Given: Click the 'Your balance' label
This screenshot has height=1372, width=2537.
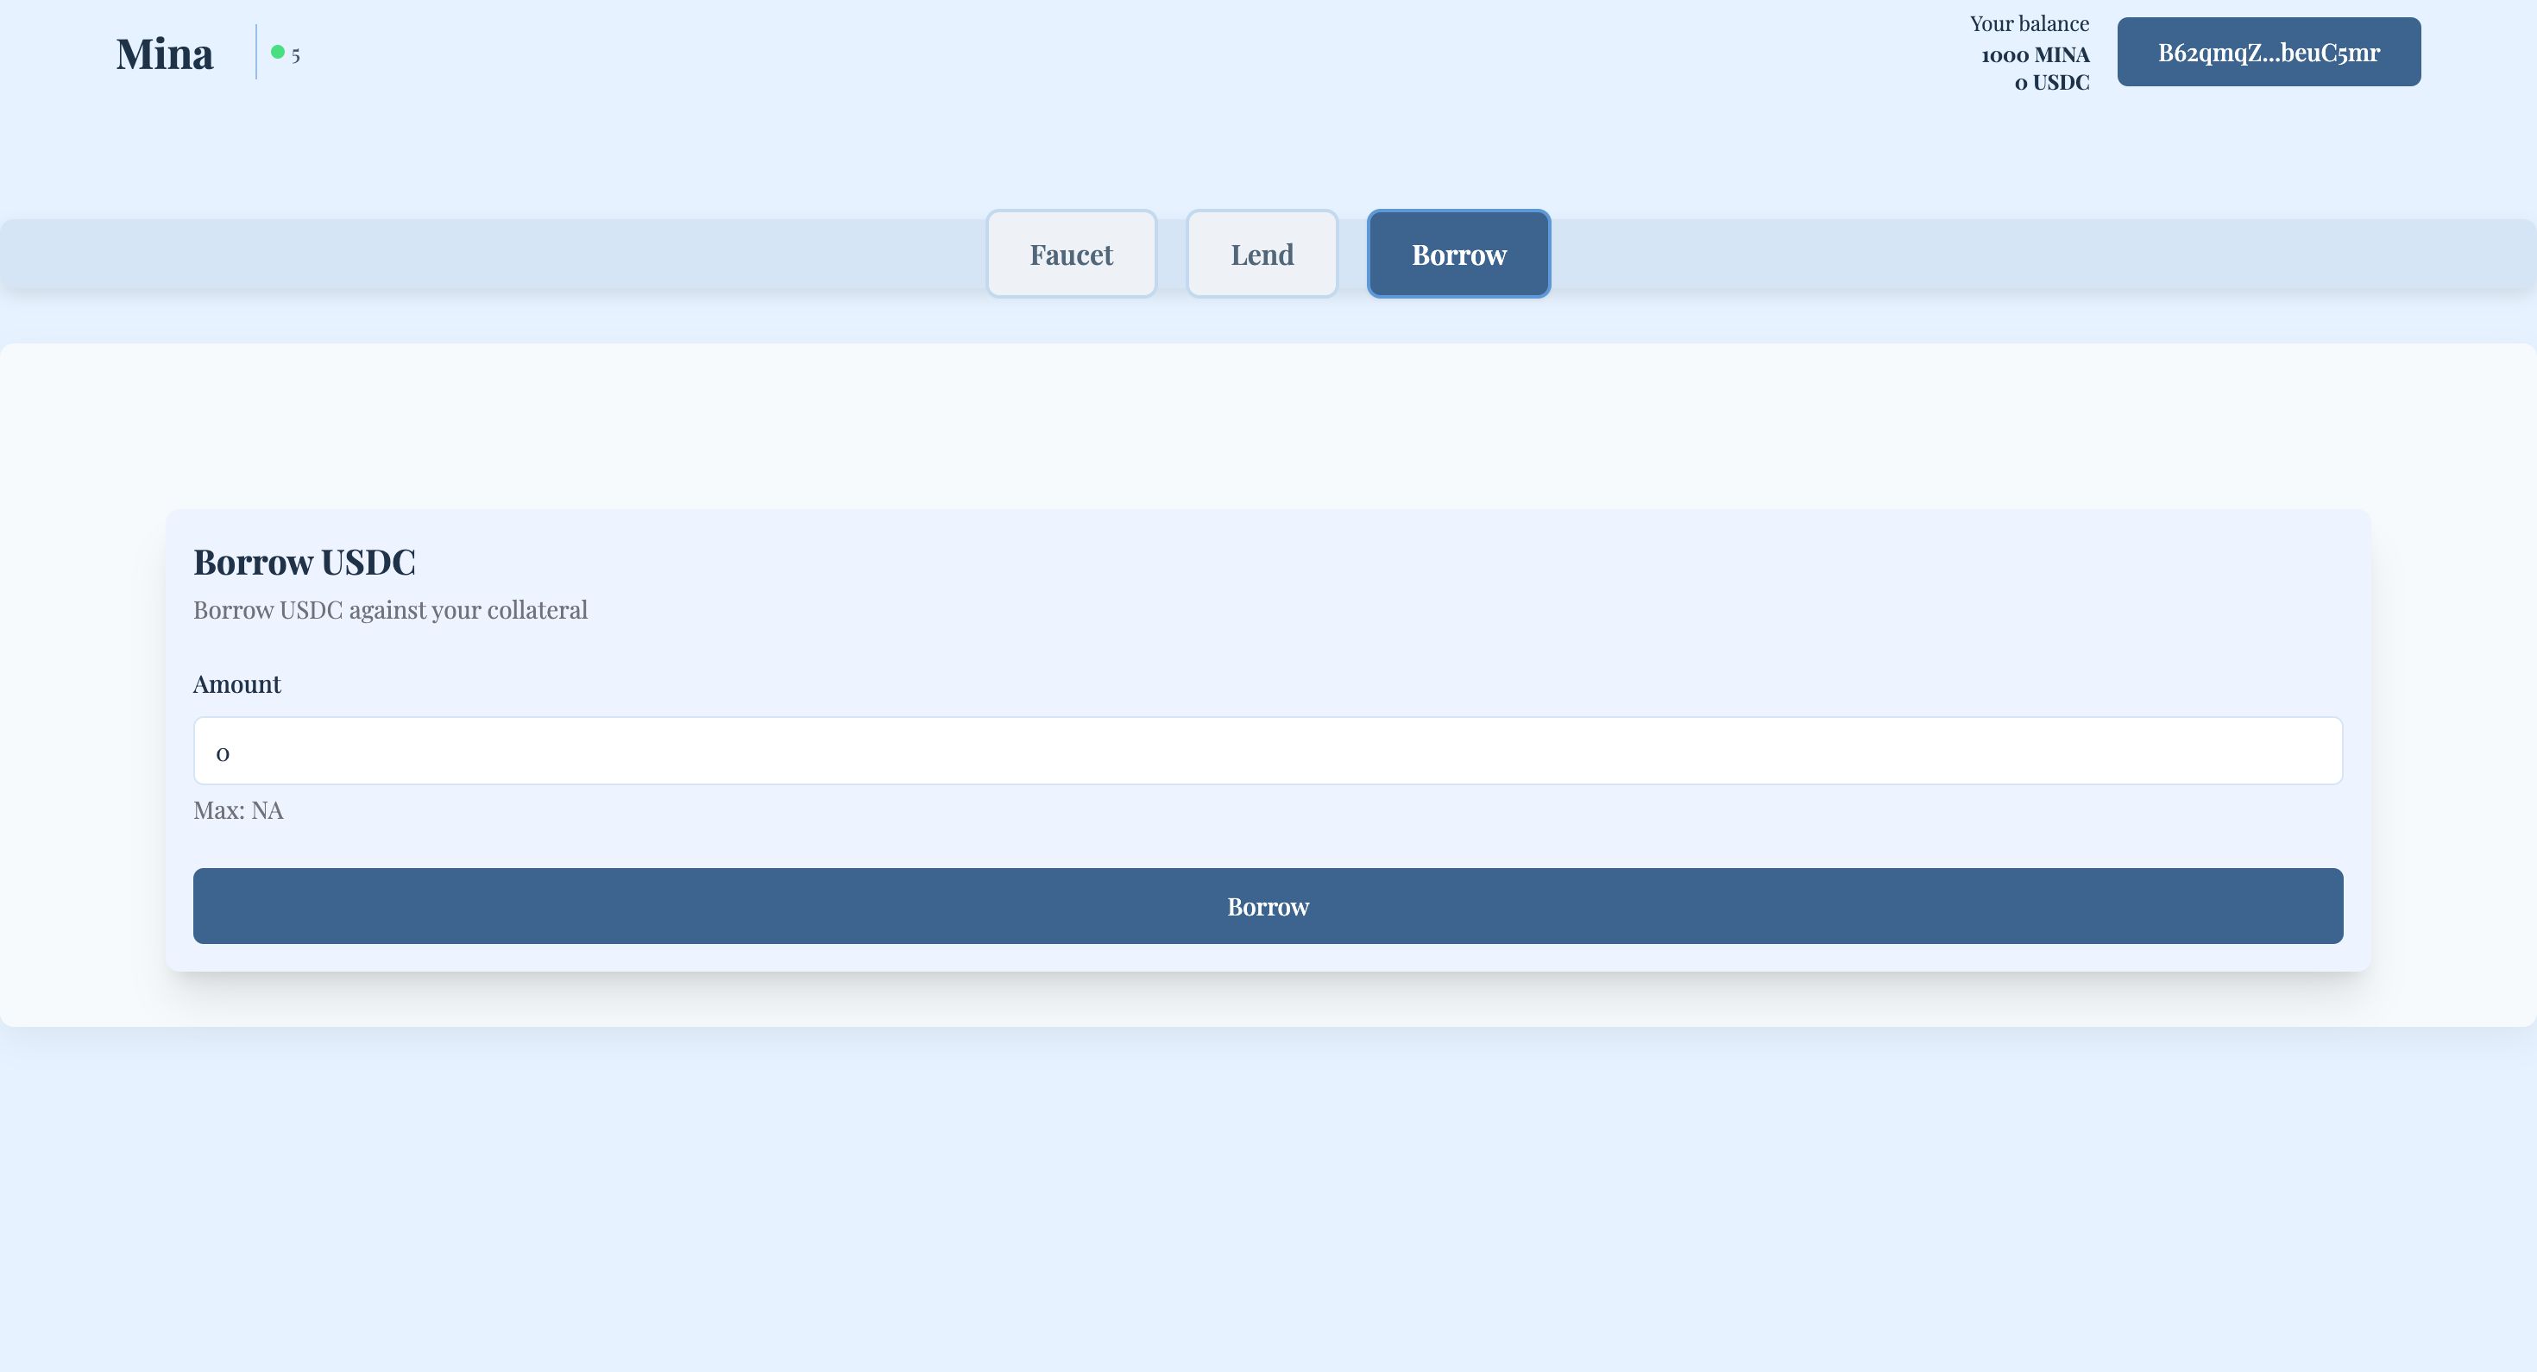Looking at the screenshot, I should coord(2029,23).
